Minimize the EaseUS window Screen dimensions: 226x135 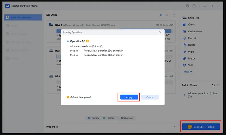coord(205,6)
